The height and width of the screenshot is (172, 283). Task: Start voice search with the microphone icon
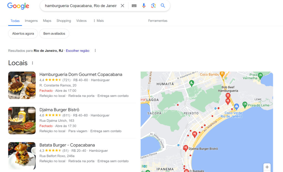[144, 6]
